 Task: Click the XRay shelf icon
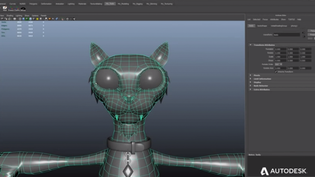click(x=23, y=9)
